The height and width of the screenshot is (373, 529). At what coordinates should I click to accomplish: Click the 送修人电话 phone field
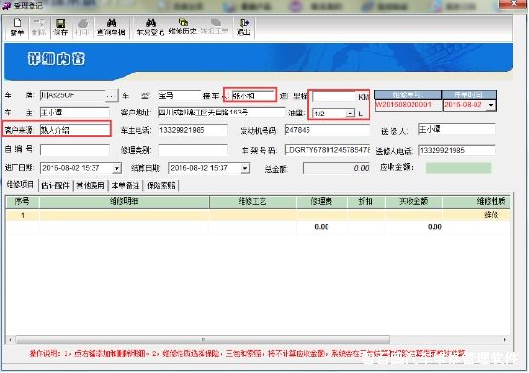pyautogui.click(x=456, y=151)
